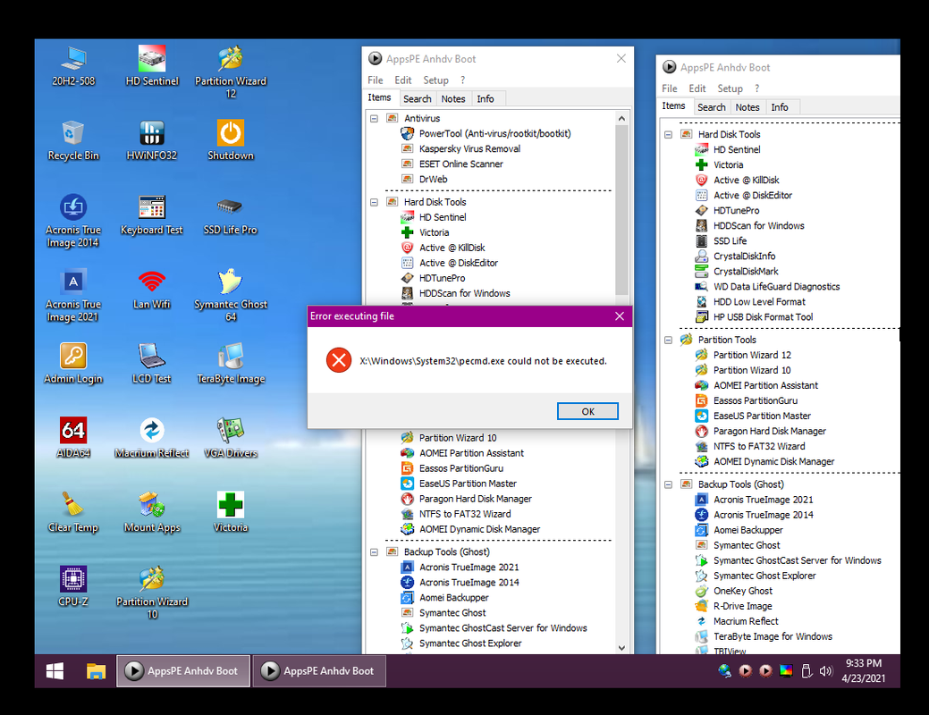
Task: Open CPU-Z desktop icon
Action: [73, 586]
